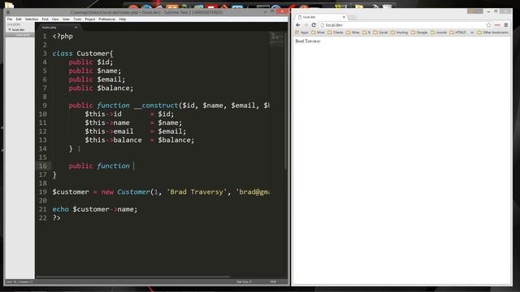Click the 'public $id;' code line

(x=90, y=62)
